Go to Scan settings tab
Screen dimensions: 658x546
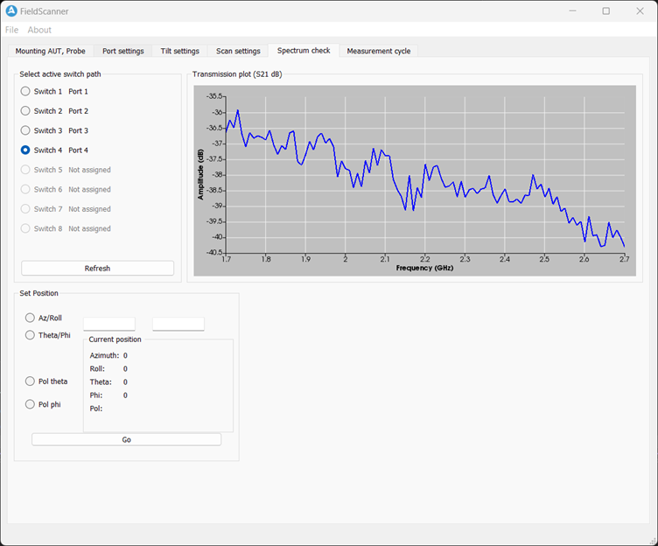coord(238,51)
